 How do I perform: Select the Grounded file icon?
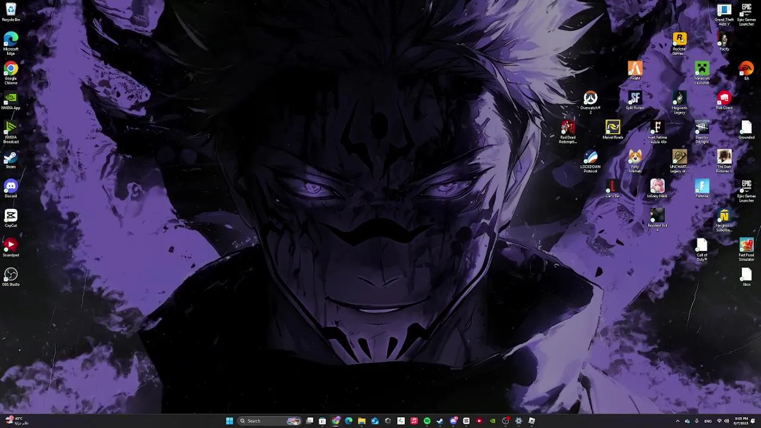coord(747,130)
